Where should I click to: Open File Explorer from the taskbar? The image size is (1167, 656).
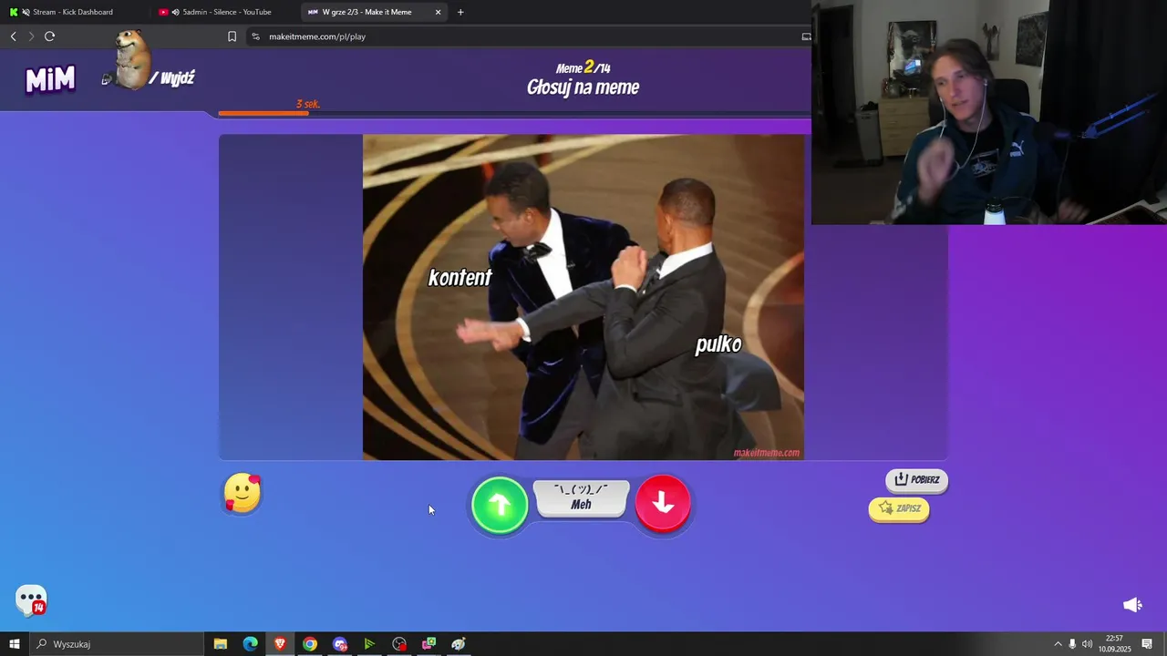pos(221,644)
